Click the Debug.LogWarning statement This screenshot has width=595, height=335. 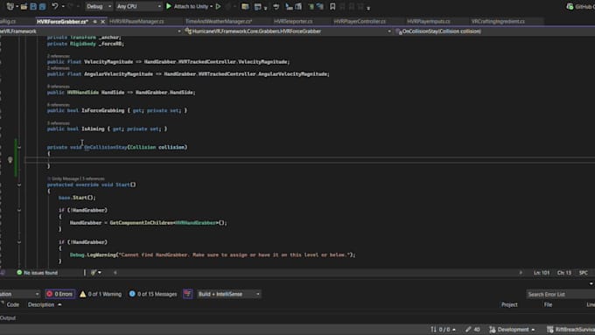tap(212, 255)
